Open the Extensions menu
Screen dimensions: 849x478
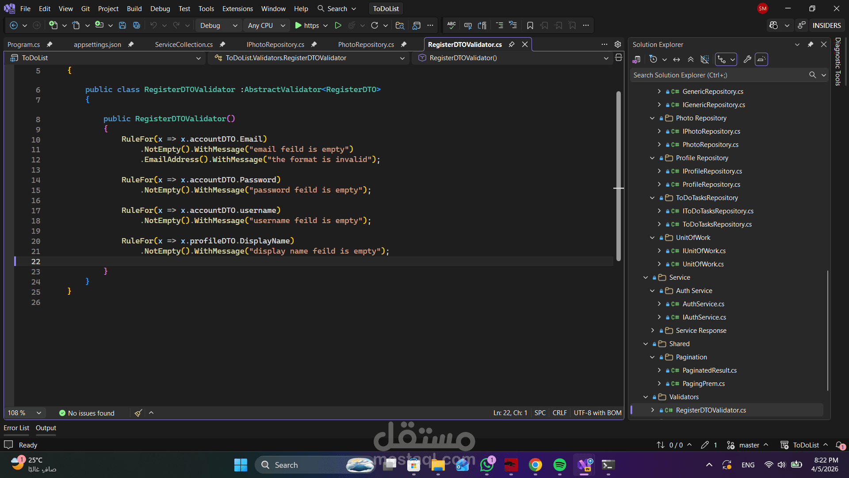[237, 8]
